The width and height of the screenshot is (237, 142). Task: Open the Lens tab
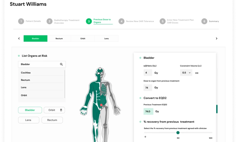coord(106,38)
